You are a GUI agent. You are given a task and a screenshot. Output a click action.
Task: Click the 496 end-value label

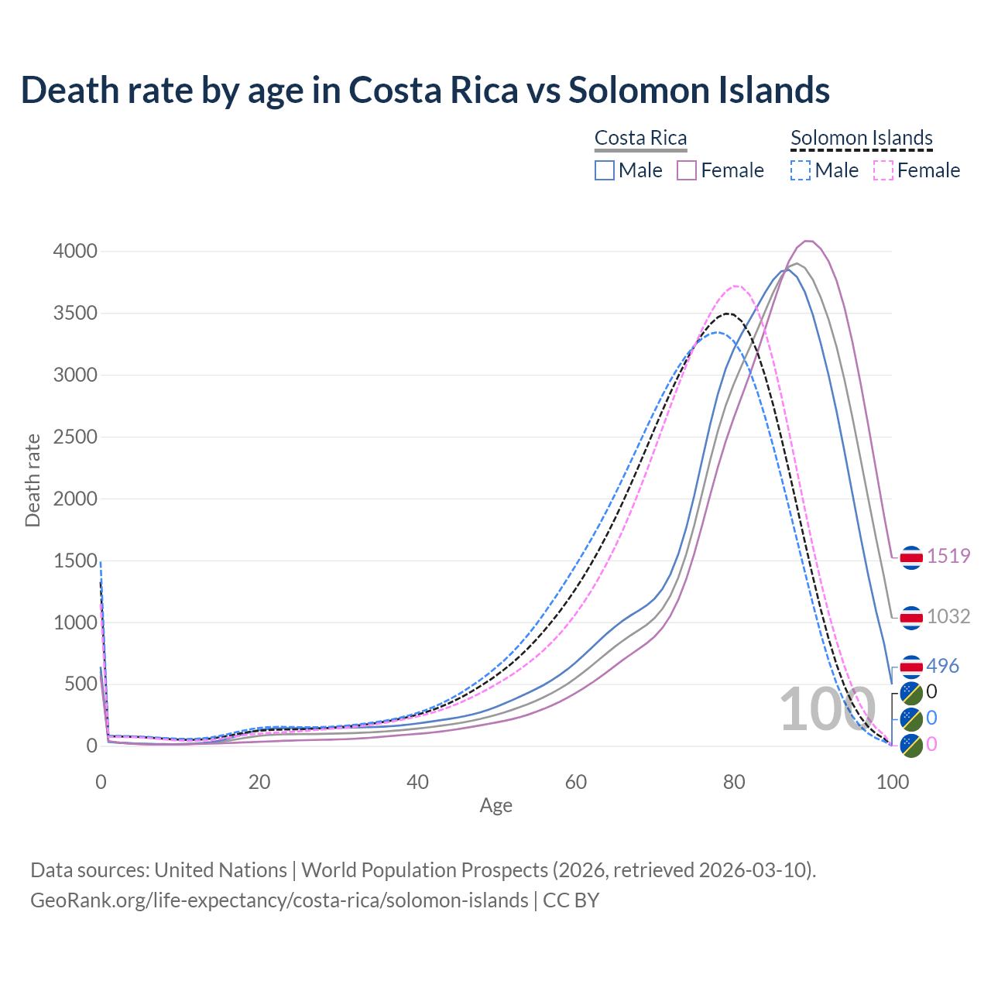[942, 667]
